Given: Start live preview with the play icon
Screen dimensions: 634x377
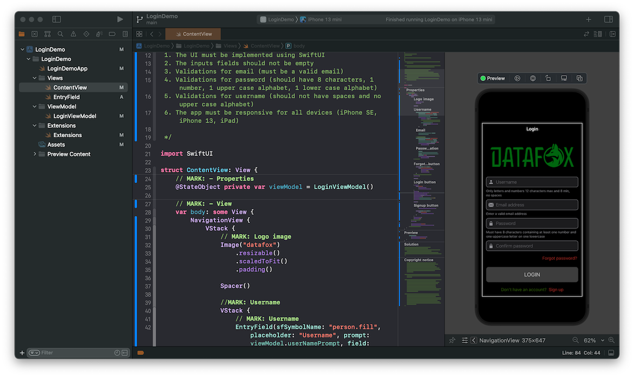Looking at the screenshot, I should [517, 78].
